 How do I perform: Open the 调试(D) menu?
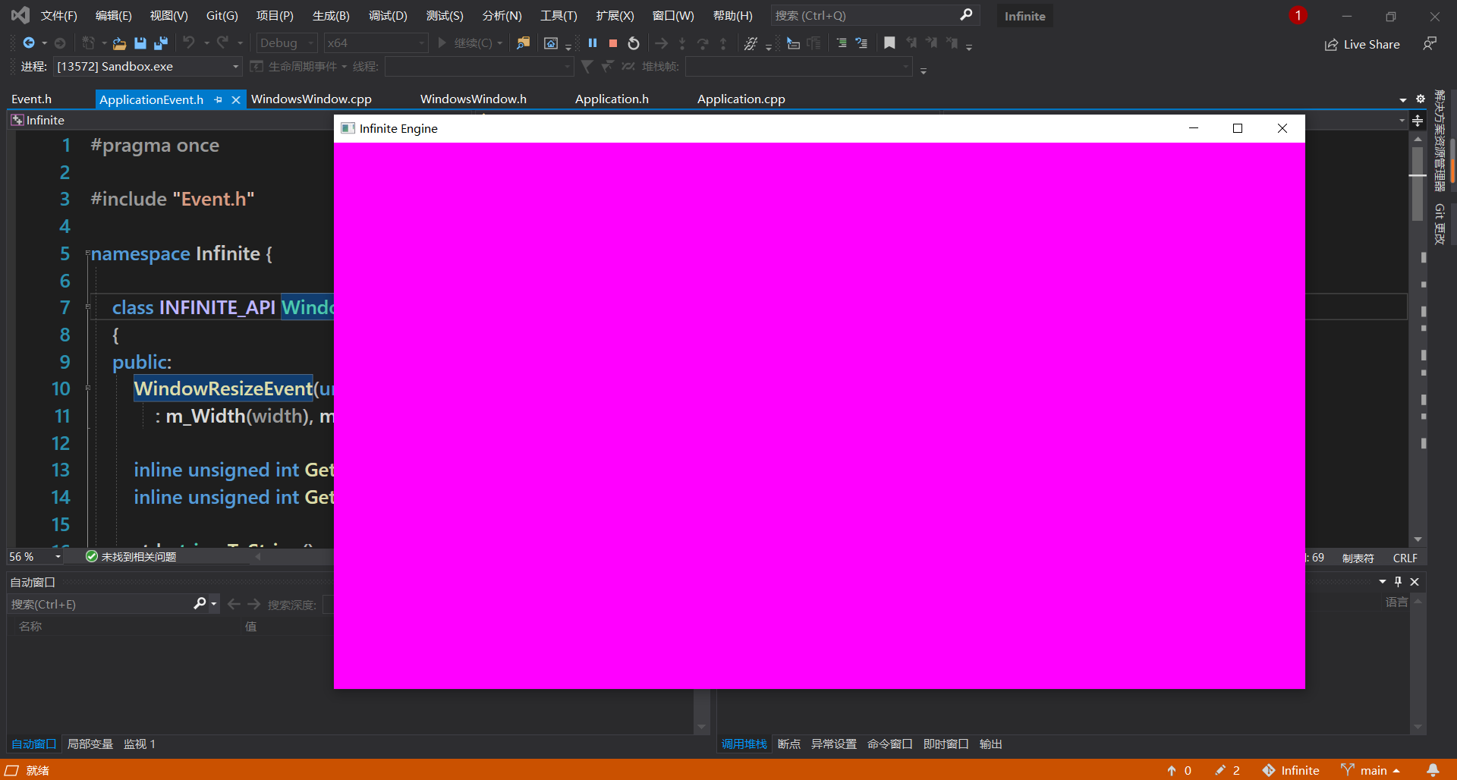388,16
